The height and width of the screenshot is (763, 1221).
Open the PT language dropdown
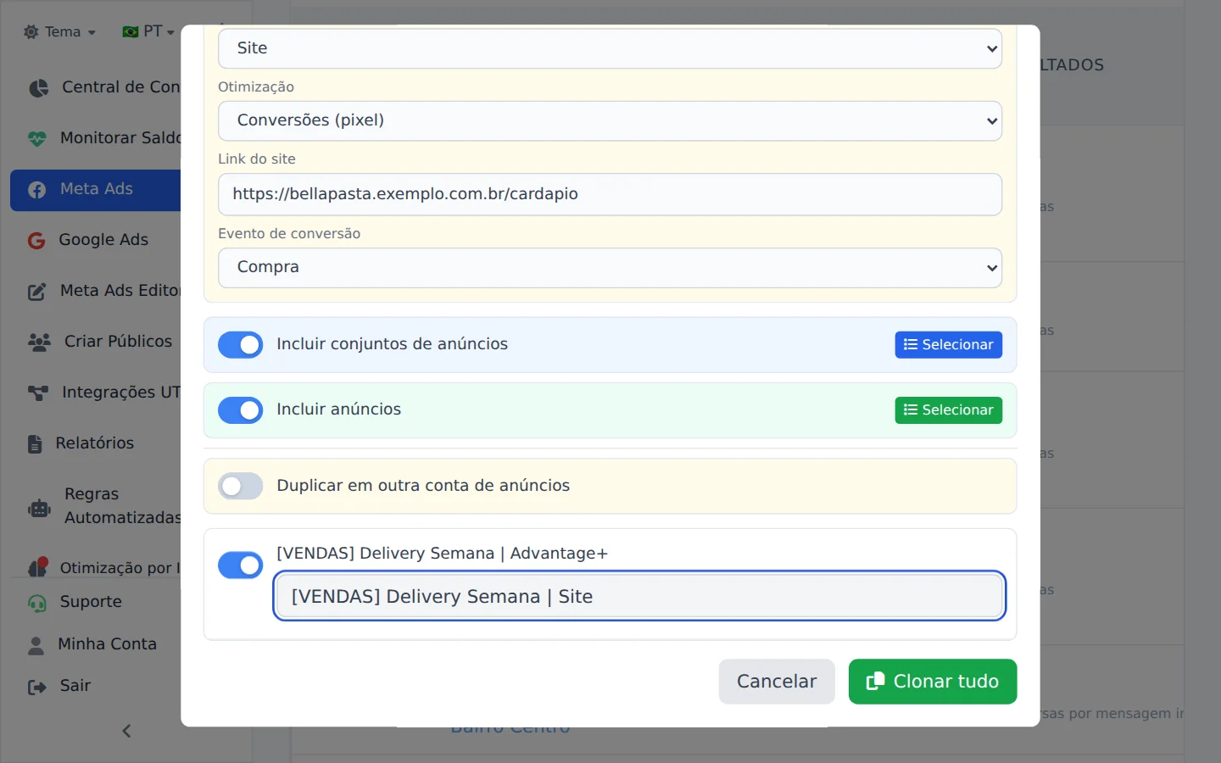[148, 32]
